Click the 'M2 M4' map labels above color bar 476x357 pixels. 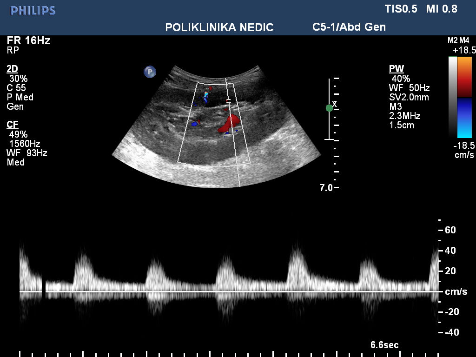coord(458,40)
